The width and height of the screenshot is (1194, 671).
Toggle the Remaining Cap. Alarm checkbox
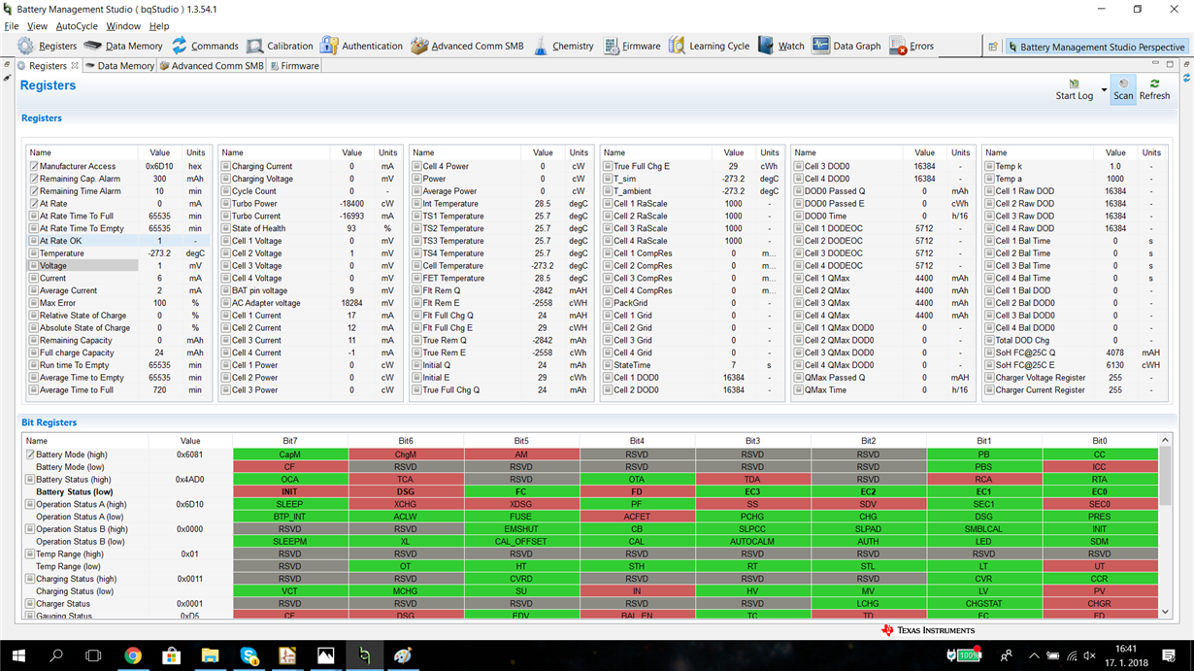(x=34, y=179)
